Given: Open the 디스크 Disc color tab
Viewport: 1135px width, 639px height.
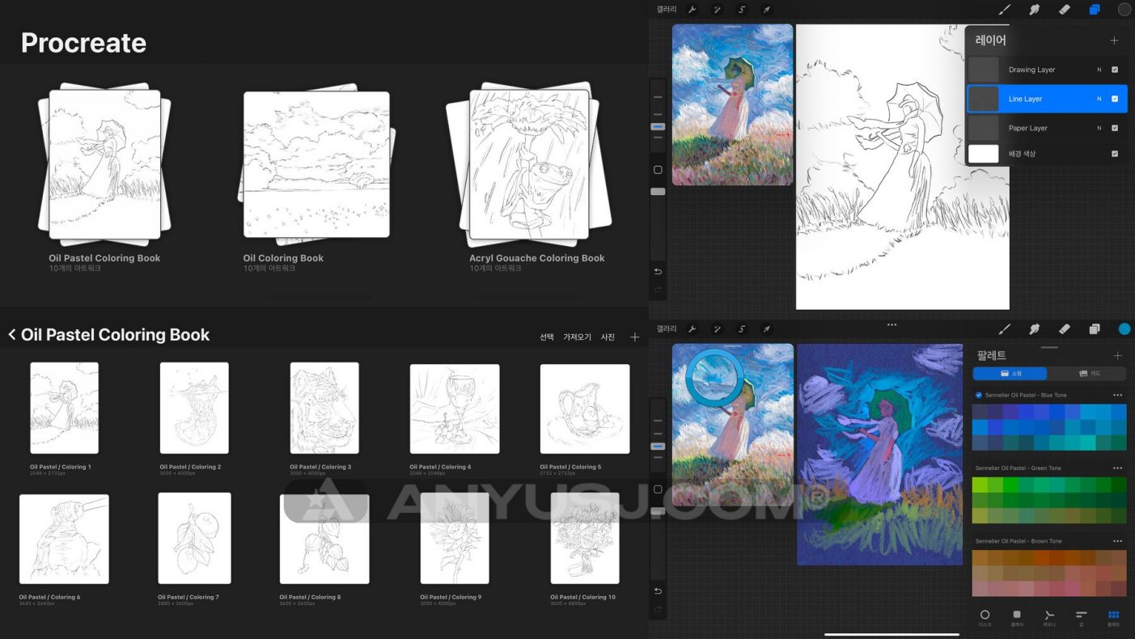Looking at the screenshot, I should point(985,618).
